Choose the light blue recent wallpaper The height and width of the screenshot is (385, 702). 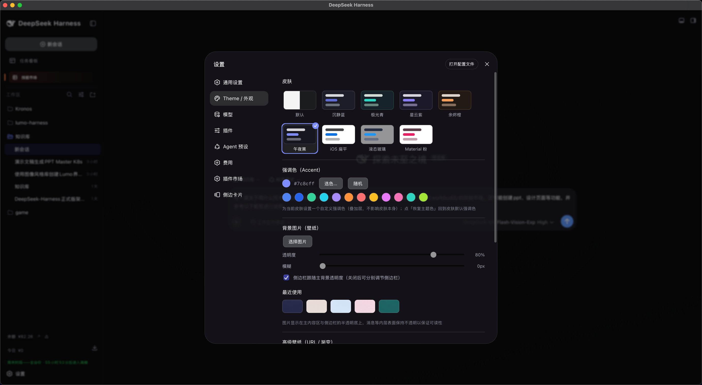(341, 306)
